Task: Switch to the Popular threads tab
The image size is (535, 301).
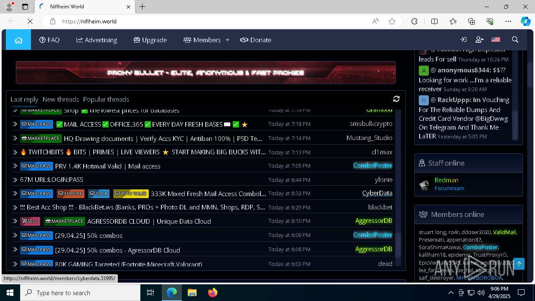Action: (x=106, y=99)
